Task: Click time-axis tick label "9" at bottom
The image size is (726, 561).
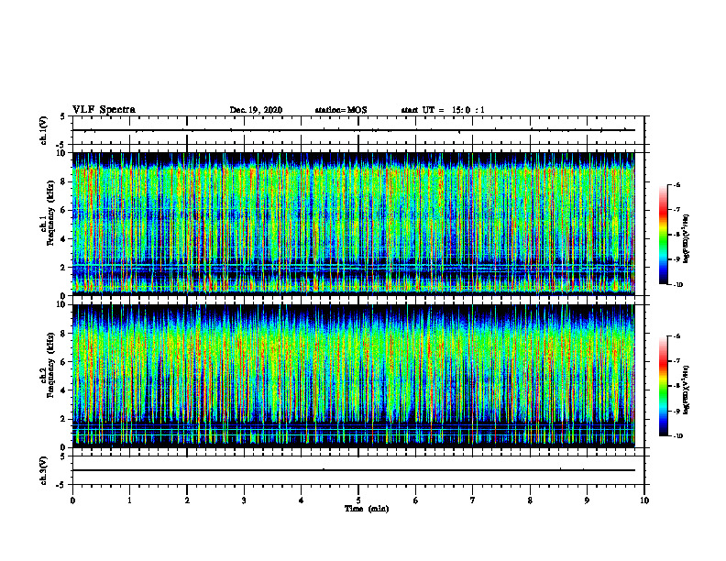Action: click(587, 500)
